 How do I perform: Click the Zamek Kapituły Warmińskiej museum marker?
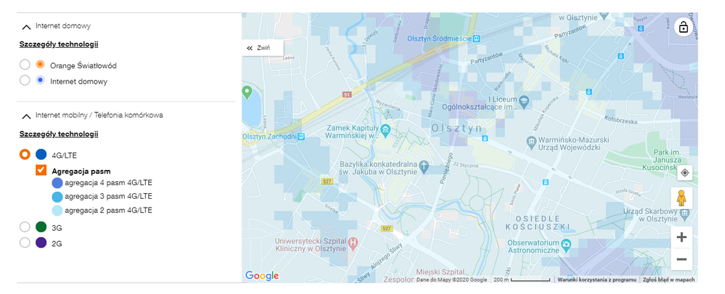tap(385, 131)
